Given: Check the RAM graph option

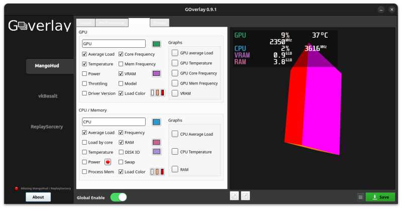Looking at the screenshot, I should (175, 169).
